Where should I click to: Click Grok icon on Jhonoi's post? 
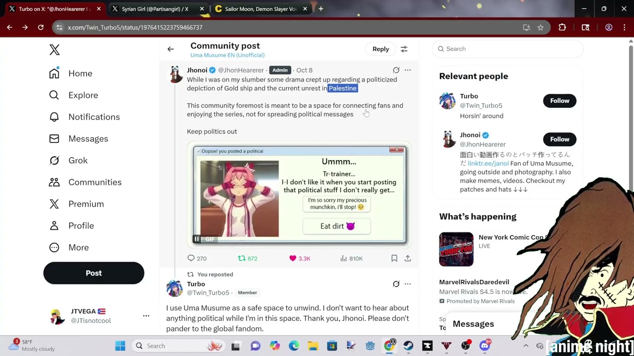[396, 70]
